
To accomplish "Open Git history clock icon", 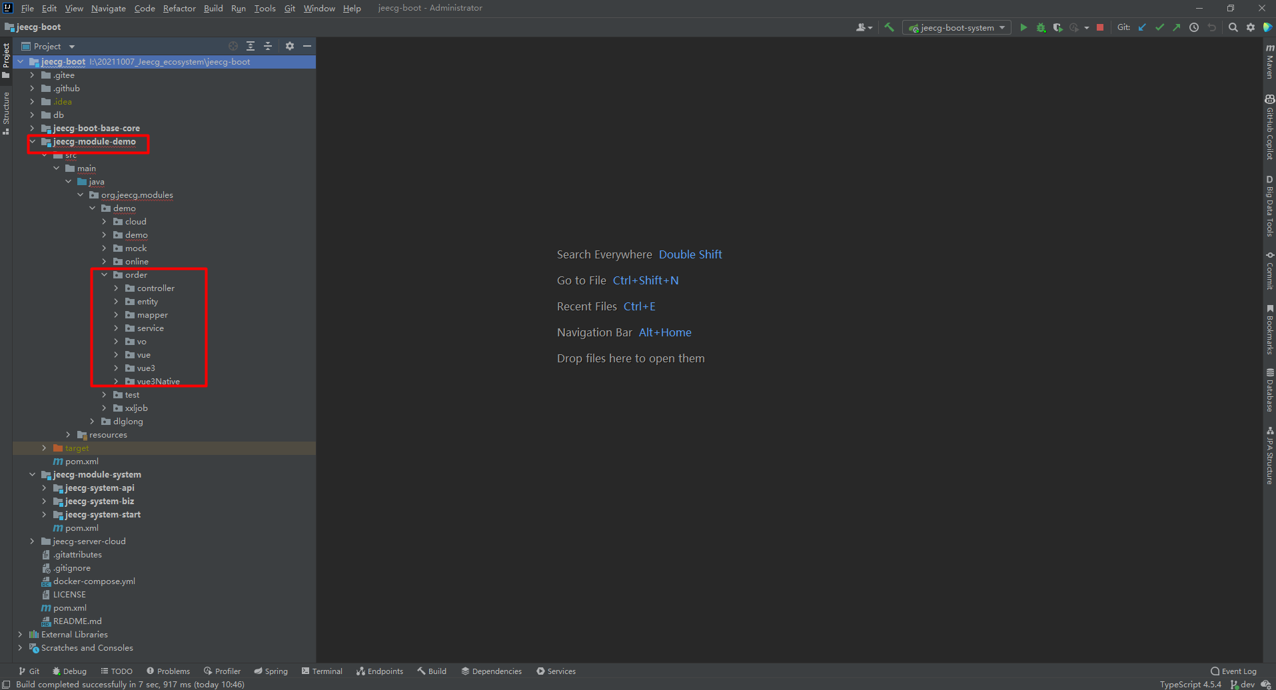I will (1194, 27).
